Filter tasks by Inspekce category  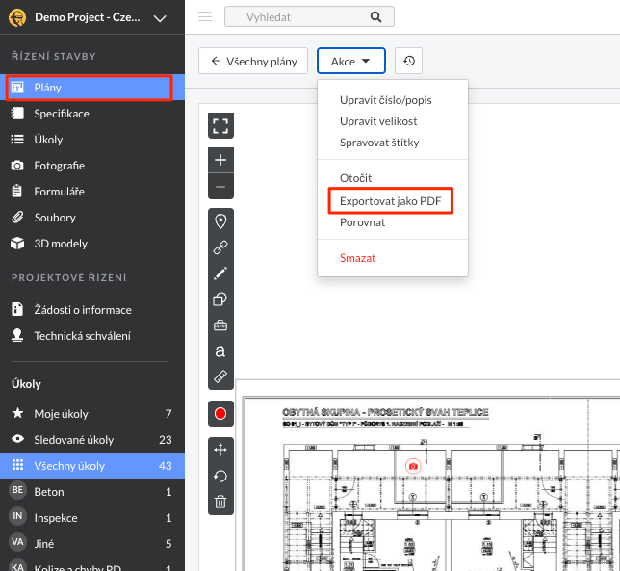click(x=92, y=518)
